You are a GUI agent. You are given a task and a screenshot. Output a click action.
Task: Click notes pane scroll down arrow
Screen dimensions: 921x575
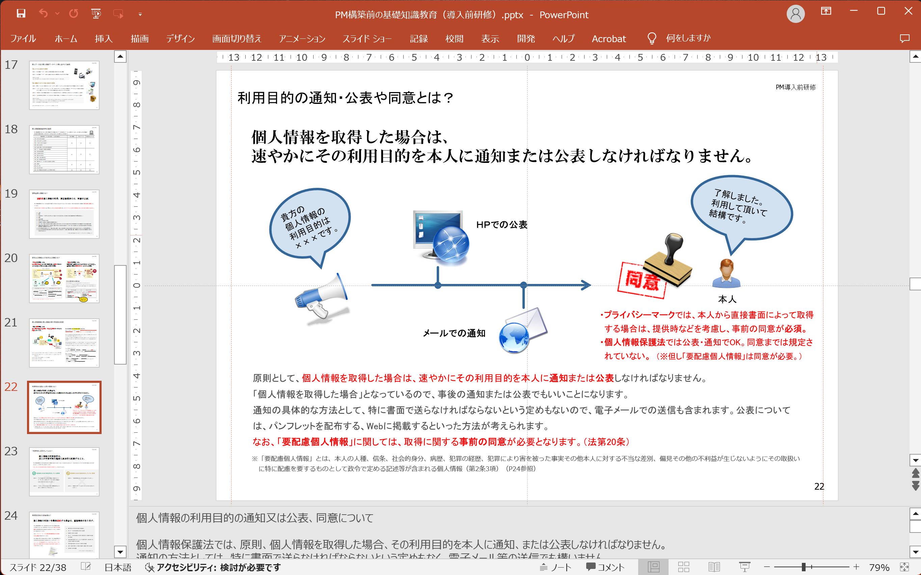pyautogui.click(x=915, y=552)
